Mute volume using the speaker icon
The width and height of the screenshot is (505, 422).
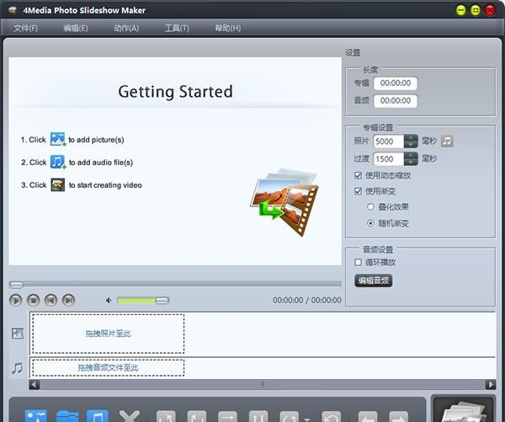click(109, 301)
